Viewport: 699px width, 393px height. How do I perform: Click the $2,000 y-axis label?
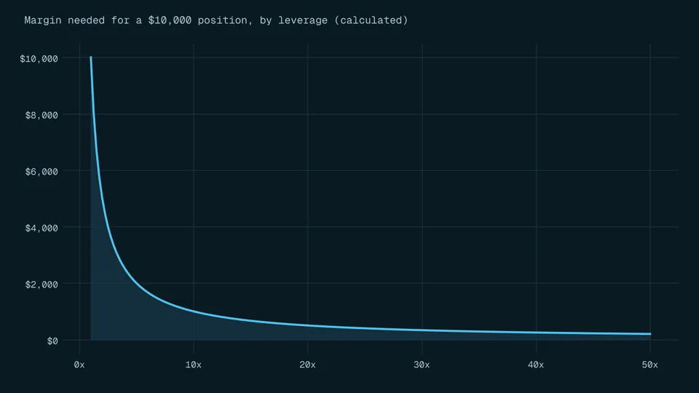pos(42,285)
